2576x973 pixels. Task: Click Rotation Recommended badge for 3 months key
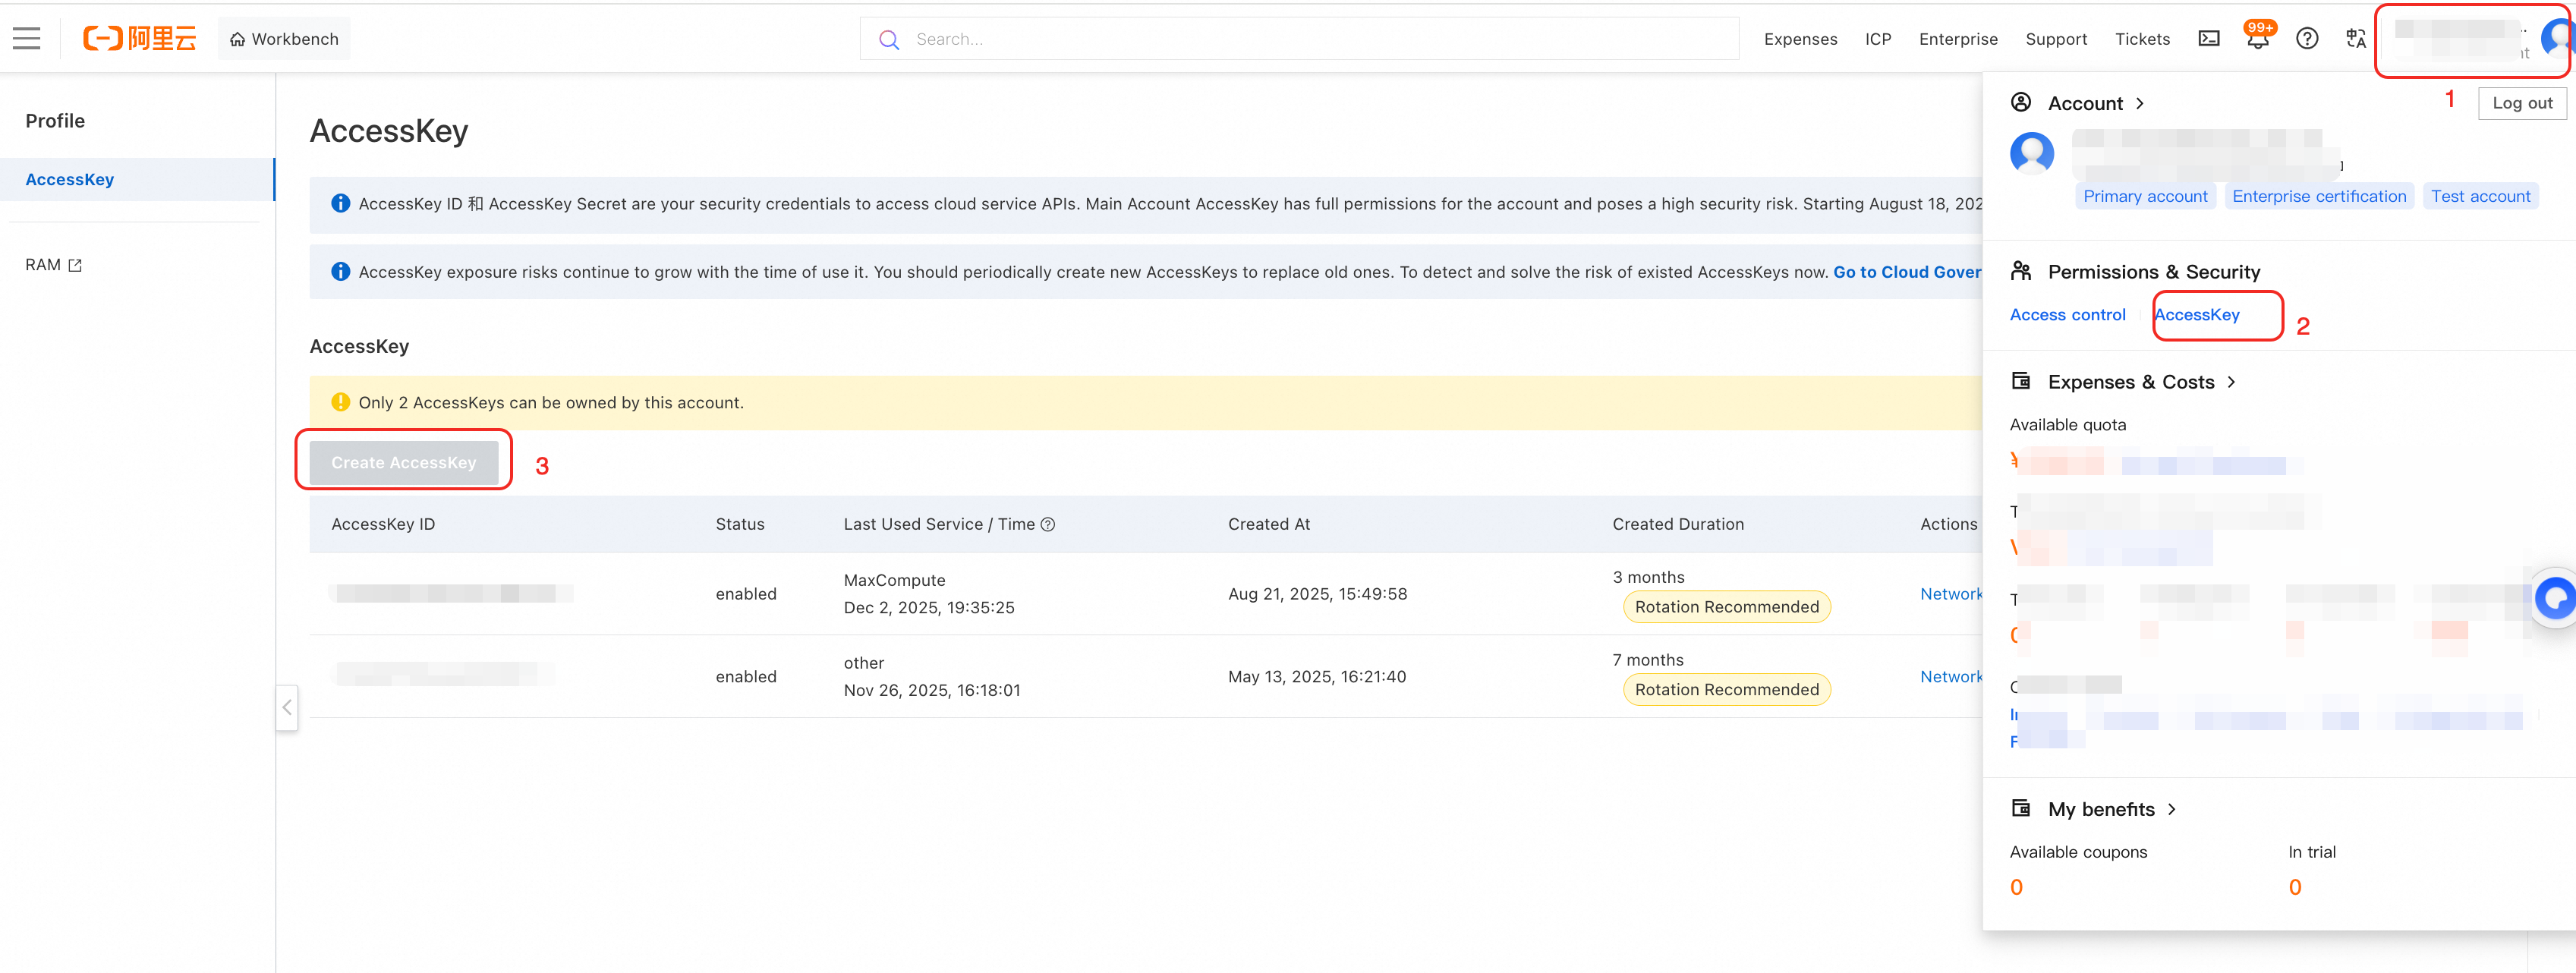[1726, 607]
